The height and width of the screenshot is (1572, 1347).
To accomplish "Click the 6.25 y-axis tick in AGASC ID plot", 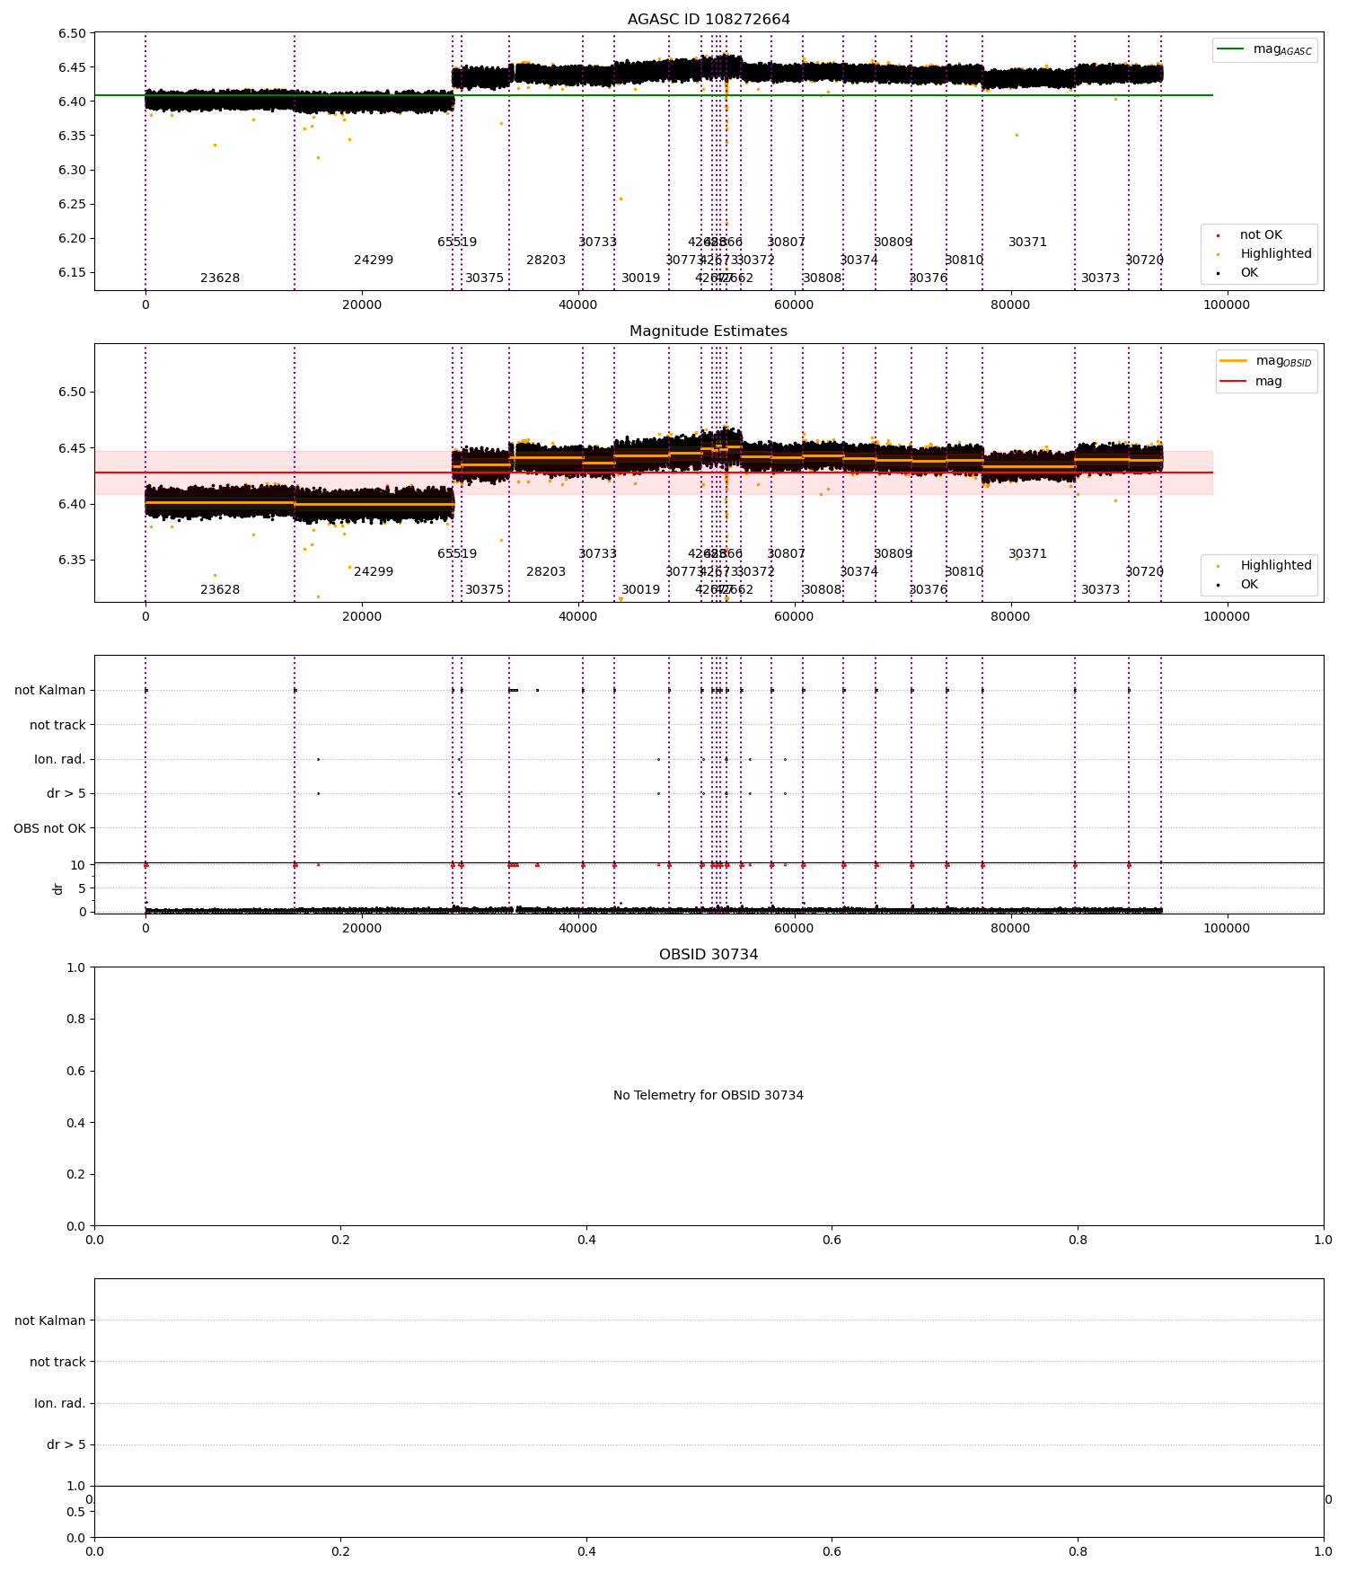I will (72, 205).
